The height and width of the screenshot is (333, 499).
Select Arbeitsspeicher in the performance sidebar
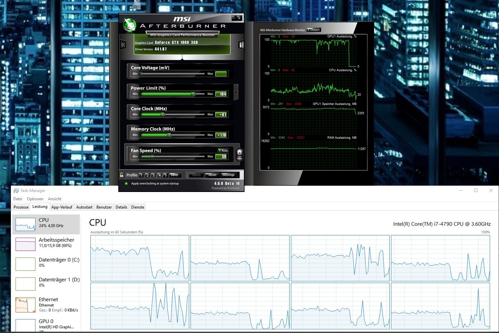pos(46,244)
